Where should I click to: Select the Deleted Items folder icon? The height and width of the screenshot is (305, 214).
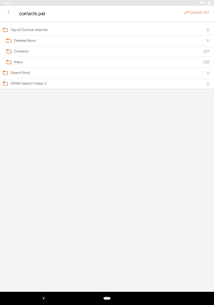click(9, 41)
